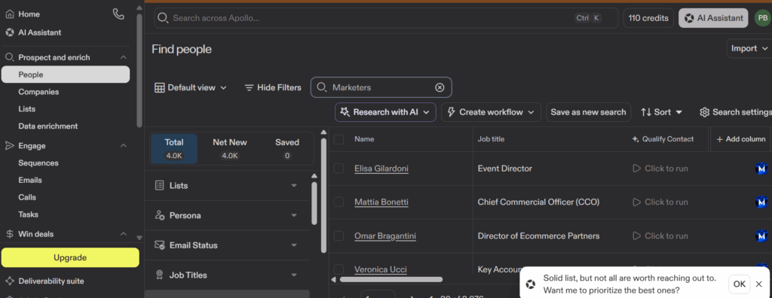Clear the Marketers search text
The height and width of the screenshot is (298, 772).
click(440, 87)
